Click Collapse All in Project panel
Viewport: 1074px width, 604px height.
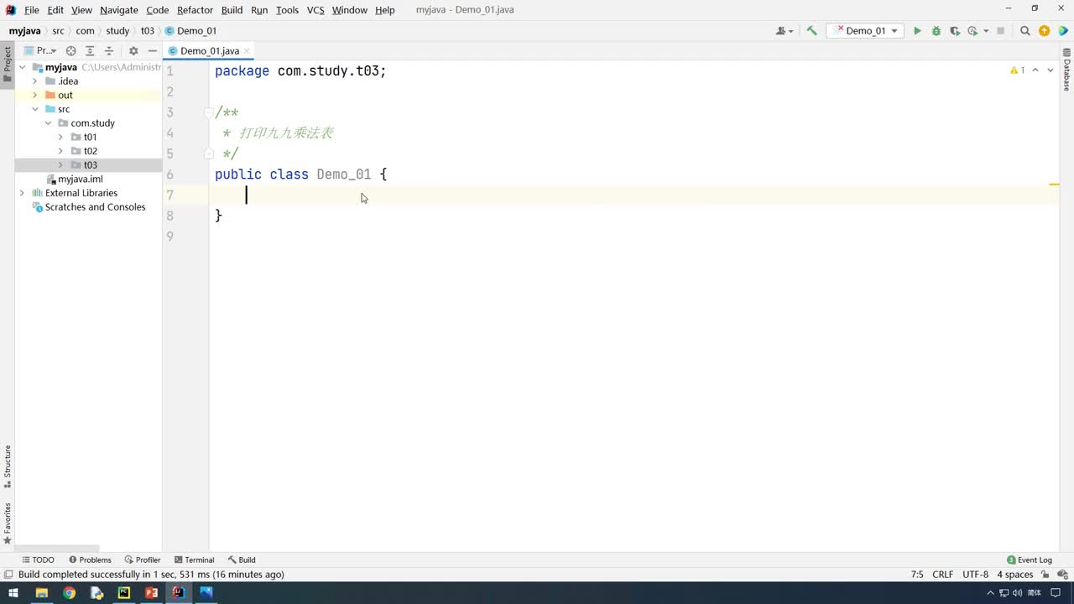[109, 50]
